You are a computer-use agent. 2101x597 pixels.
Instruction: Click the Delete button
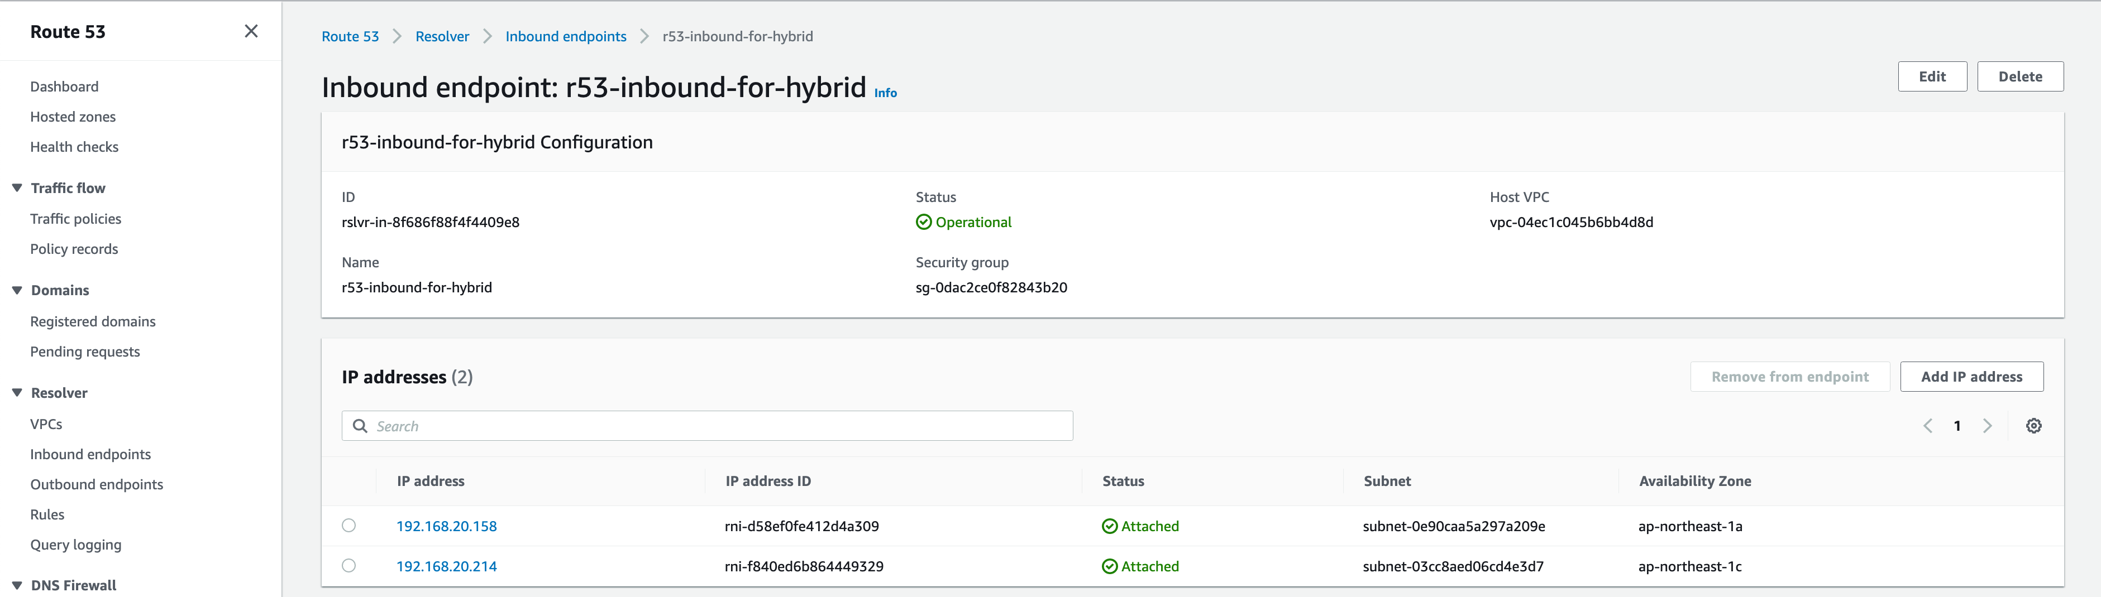point(2020,76)
